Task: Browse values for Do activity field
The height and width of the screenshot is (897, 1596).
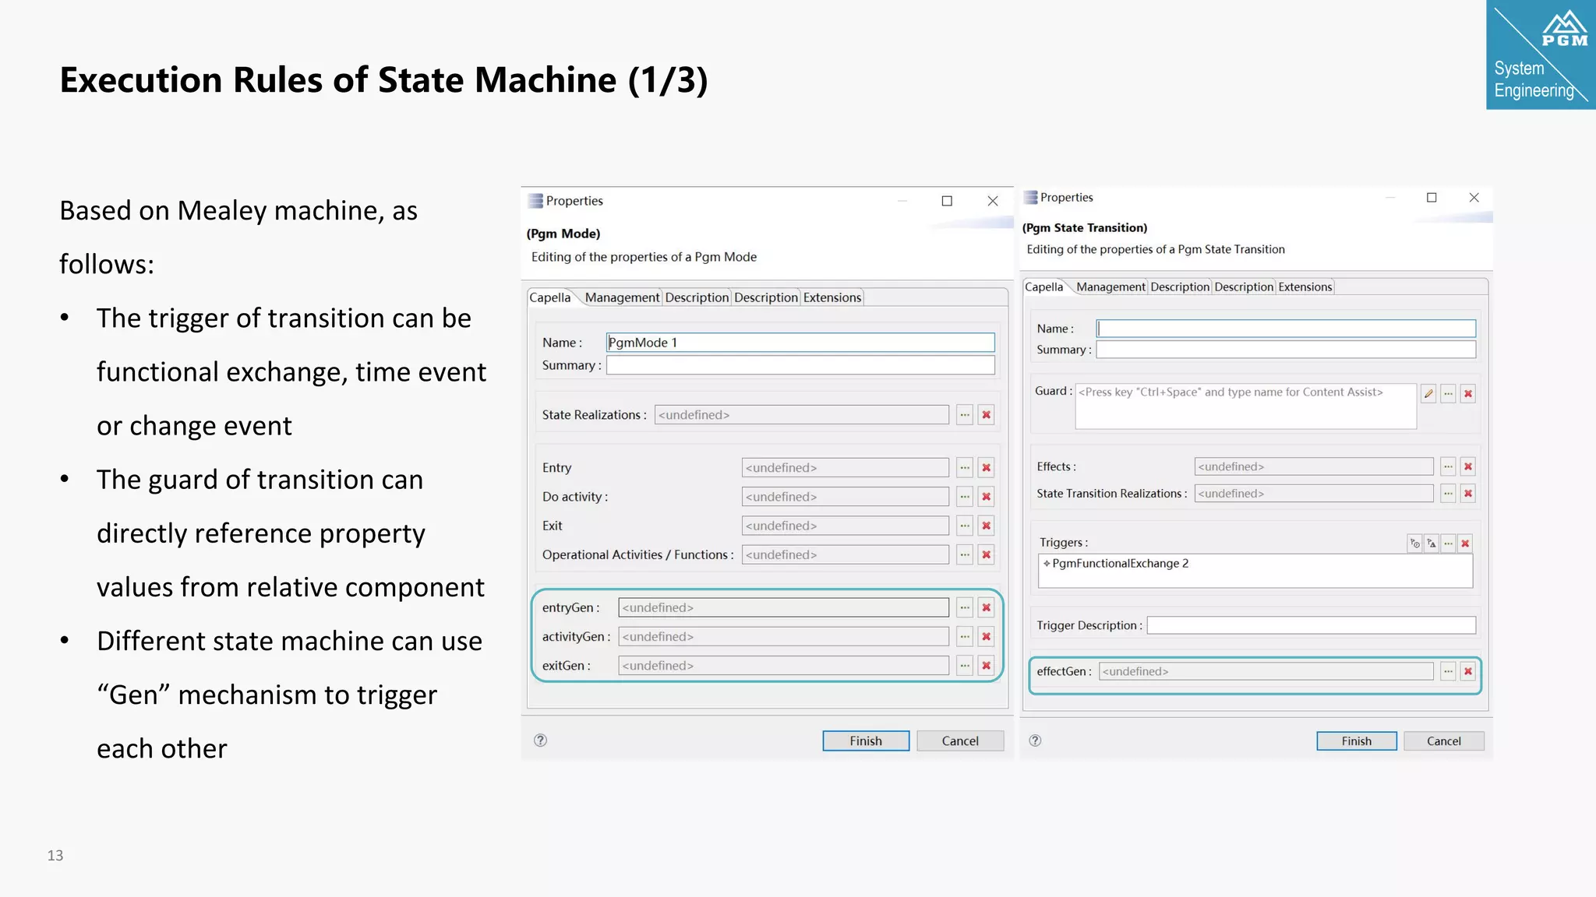Action: pyautogui.click(x=965, y=497)
